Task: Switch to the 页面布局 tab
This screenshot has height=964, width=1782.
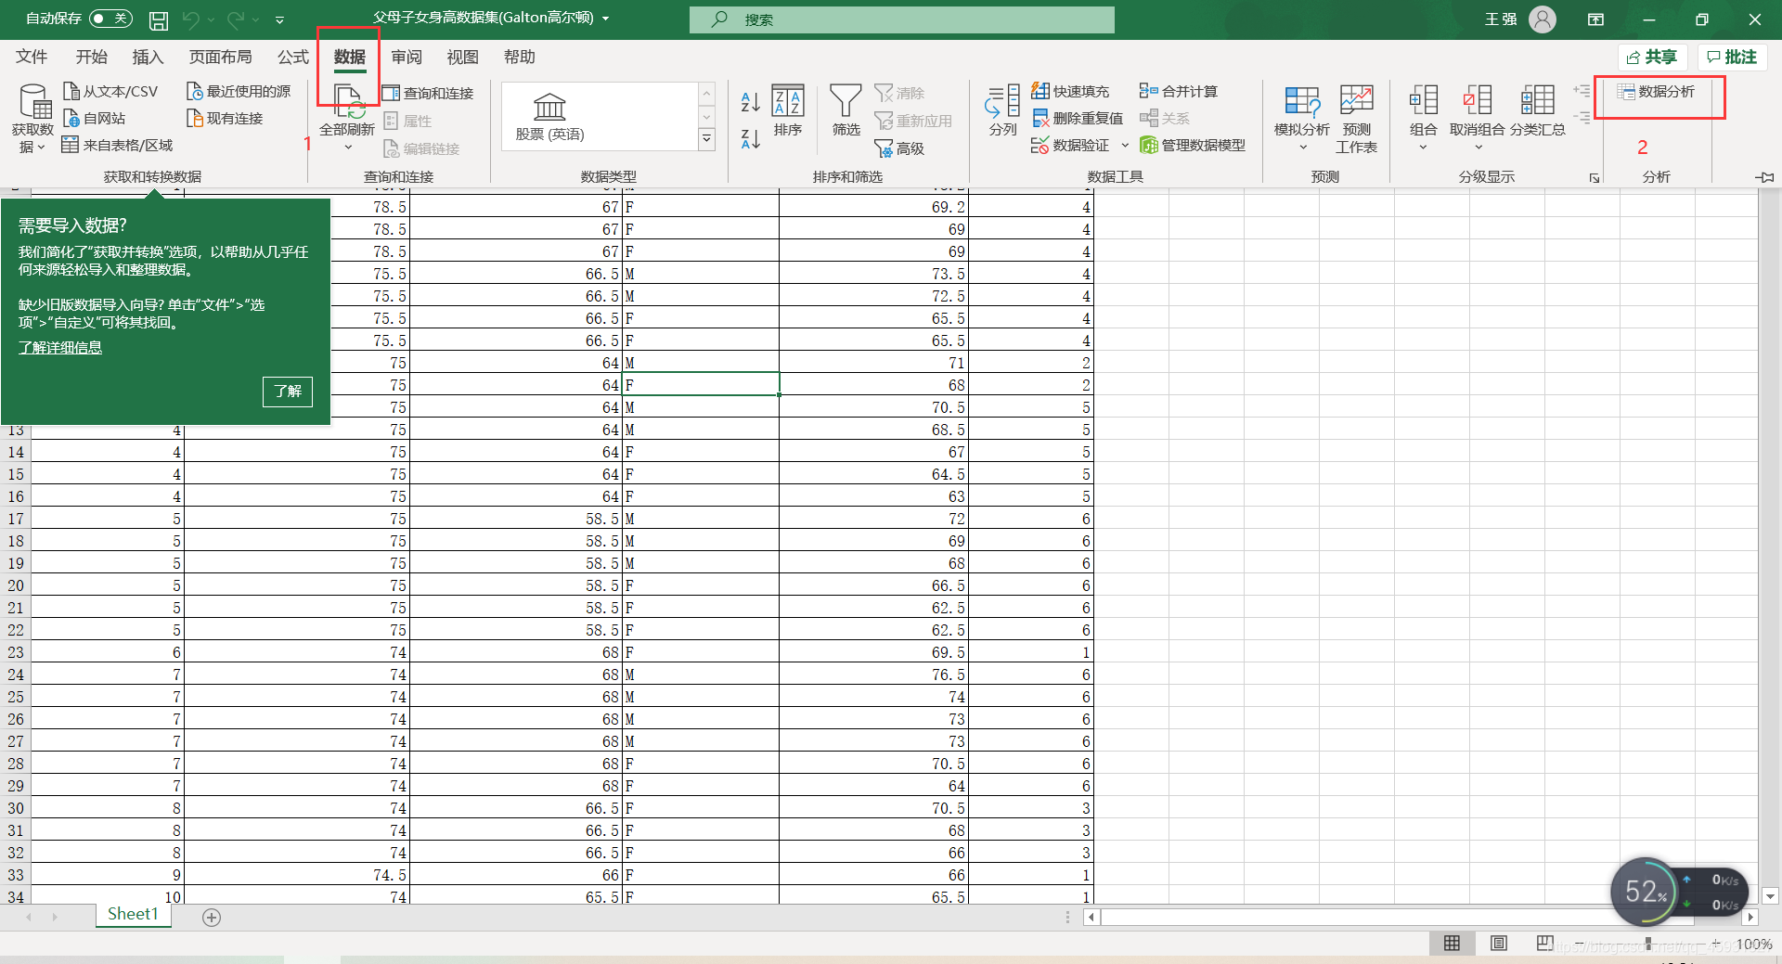Action: tap(220, 58)
